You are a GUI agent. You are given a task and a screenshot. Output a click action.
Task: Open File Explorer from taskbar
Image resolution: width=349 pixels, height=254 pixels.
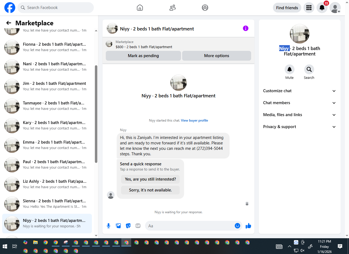[35, 242]
